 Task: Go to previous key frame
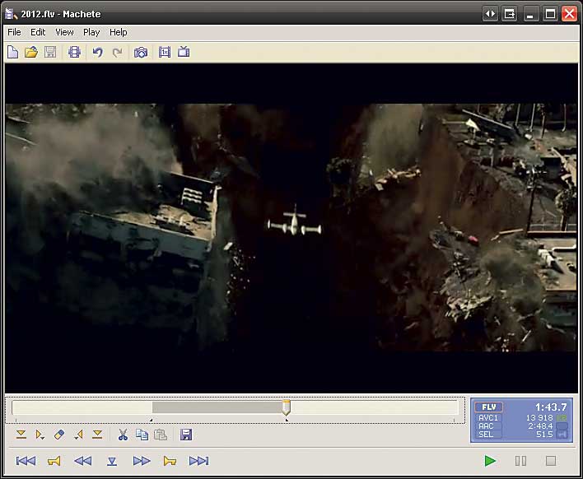[x=54, y=461]
